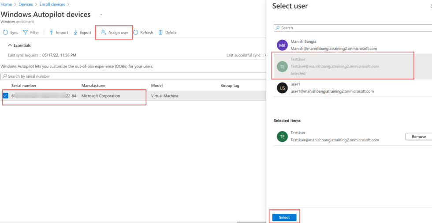Click the Refresh toolbar label

146,33
